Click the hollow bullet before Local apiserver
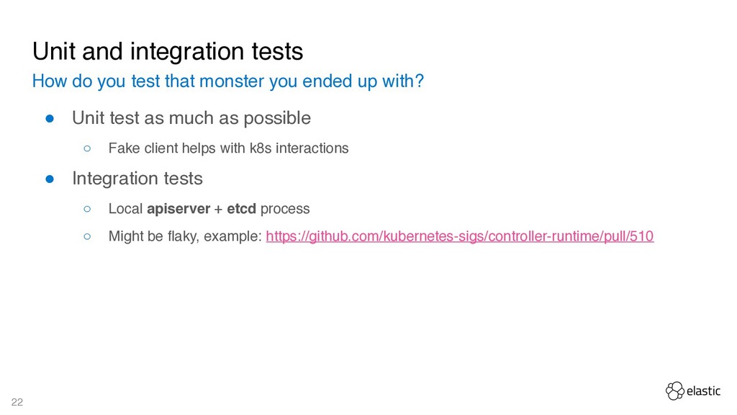Viewport: 737px width, 415px height. click(x=87, y=209)
